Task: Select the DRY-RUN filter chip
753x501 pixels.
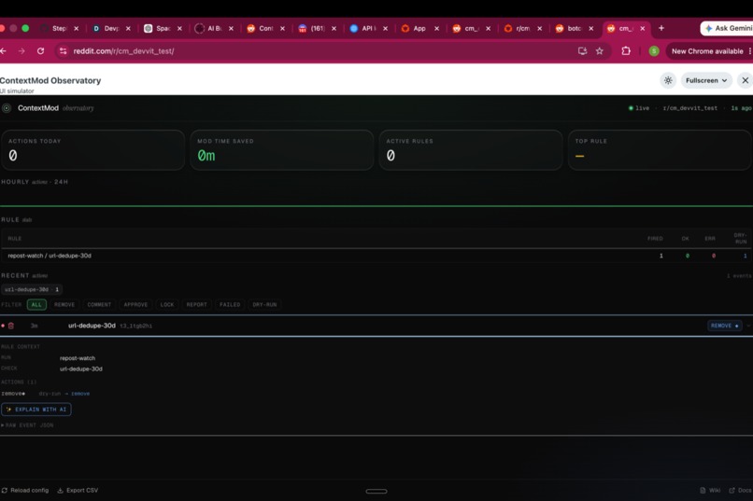Action: (x=264, y=305)
